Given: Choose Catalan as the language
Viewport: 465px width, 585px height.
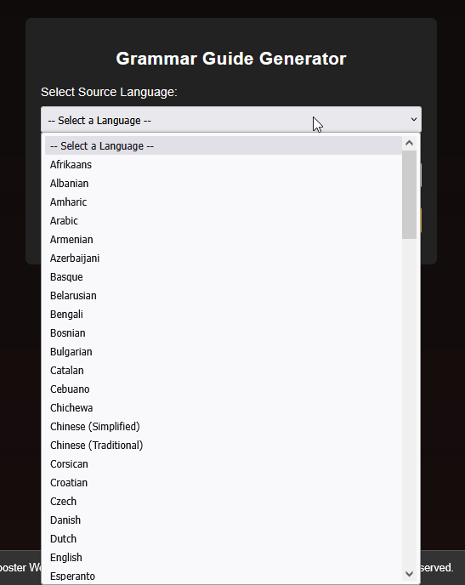Looking at the screenshot, I should (x=224, y=370).
